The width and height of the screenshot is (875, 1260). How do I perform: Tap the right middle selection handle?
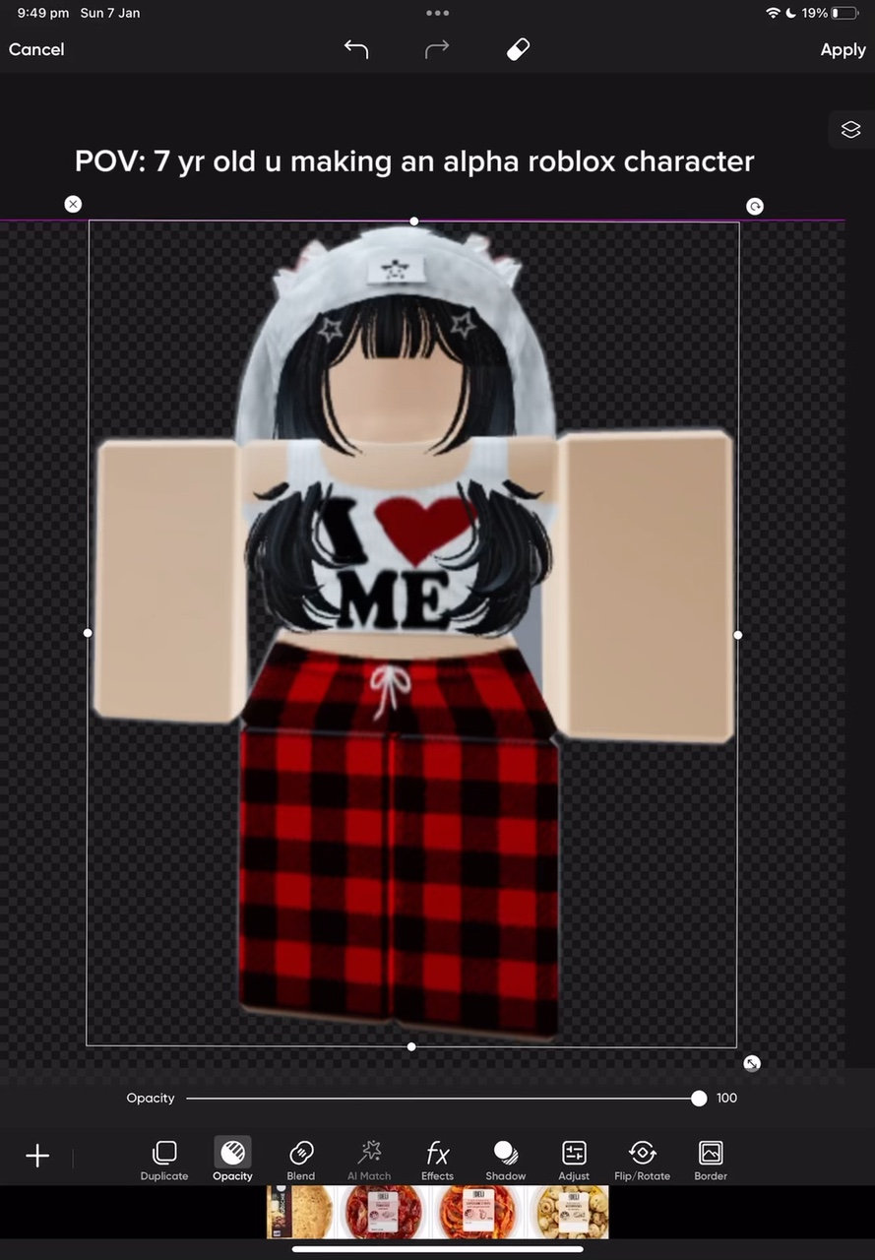pos(738,635)
